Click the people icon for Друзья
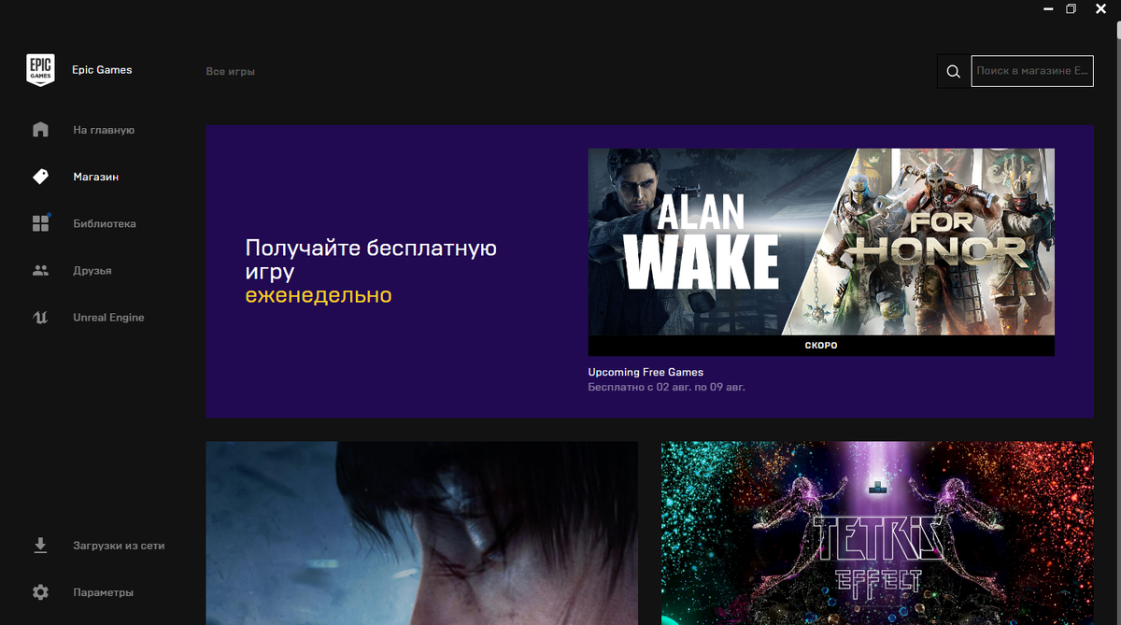The image size is (1121, 625). pyautogui.click(x=40, y=271)
